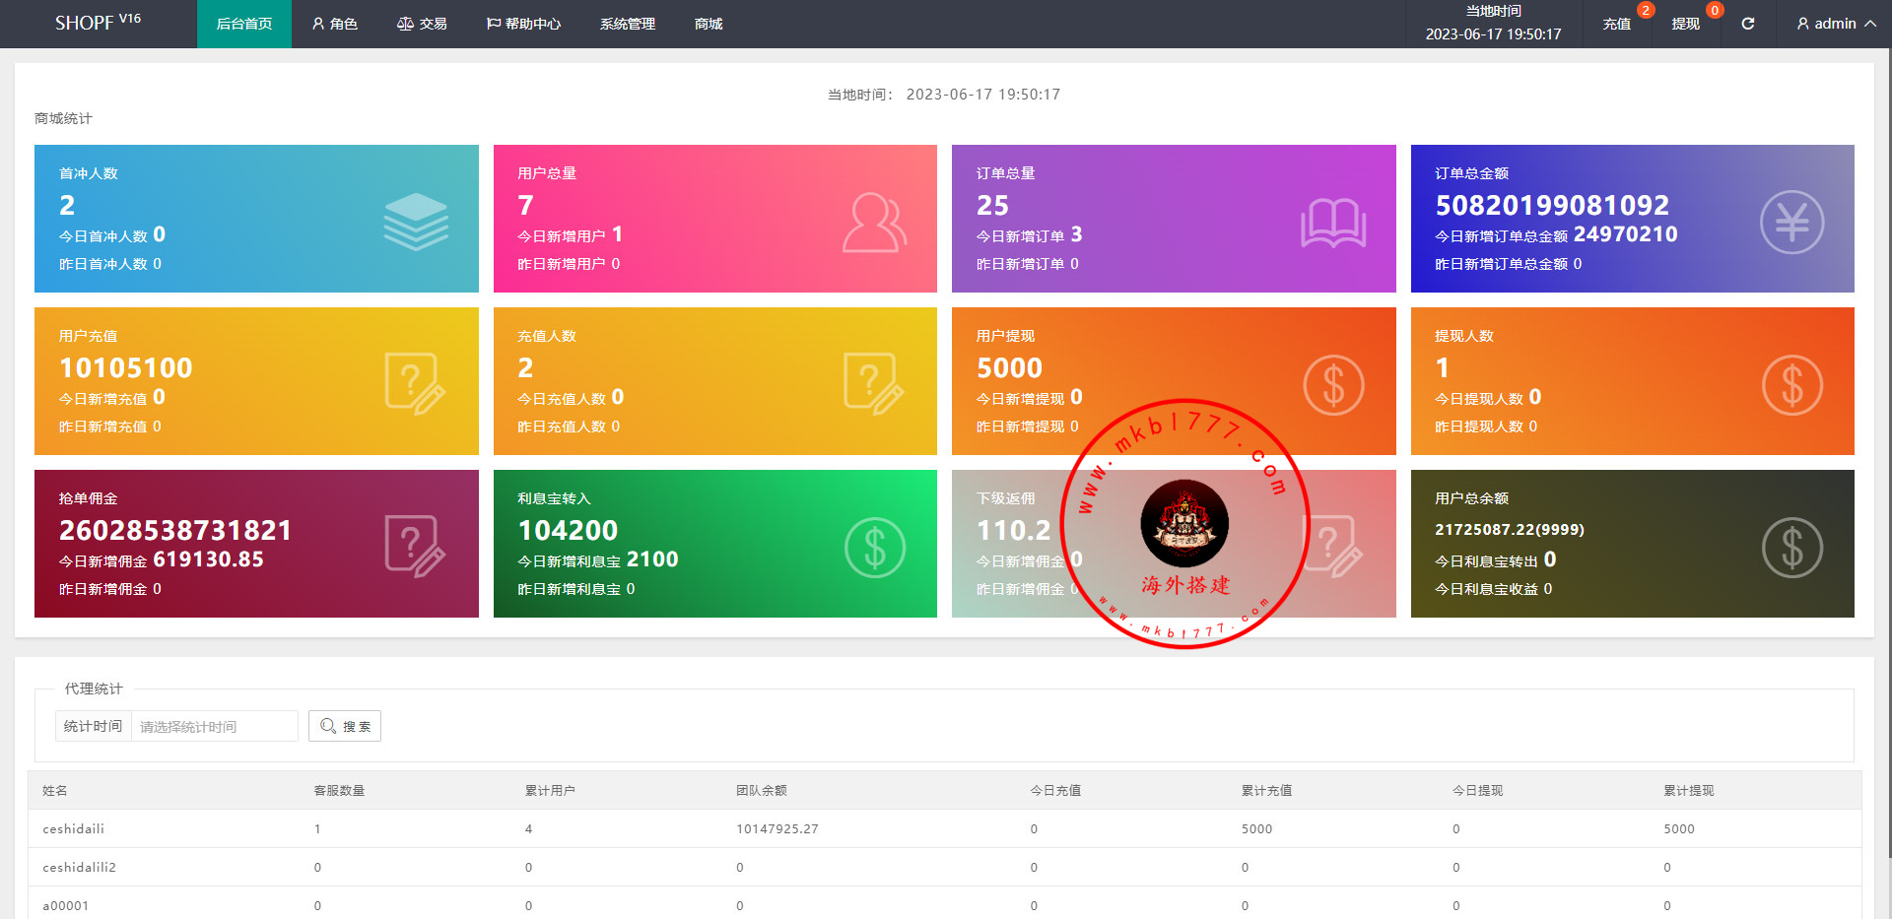Click the SHOPF V16 logo
The height and width of the screenshot is (919, 1892).
98,23
